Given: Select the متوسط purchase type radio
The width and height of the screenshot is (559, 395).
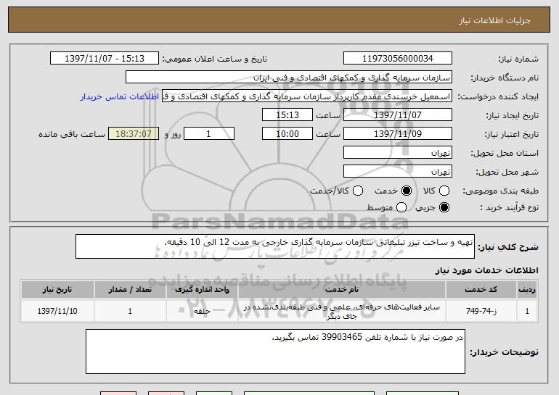Looking at the screenshot, I should [401, 207].
